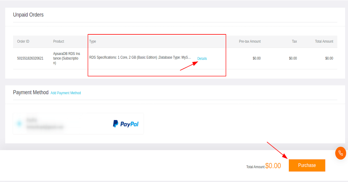The image size is (348, 182).
Task: Select the PayPal payment method card
Action: tap(78, 124)
